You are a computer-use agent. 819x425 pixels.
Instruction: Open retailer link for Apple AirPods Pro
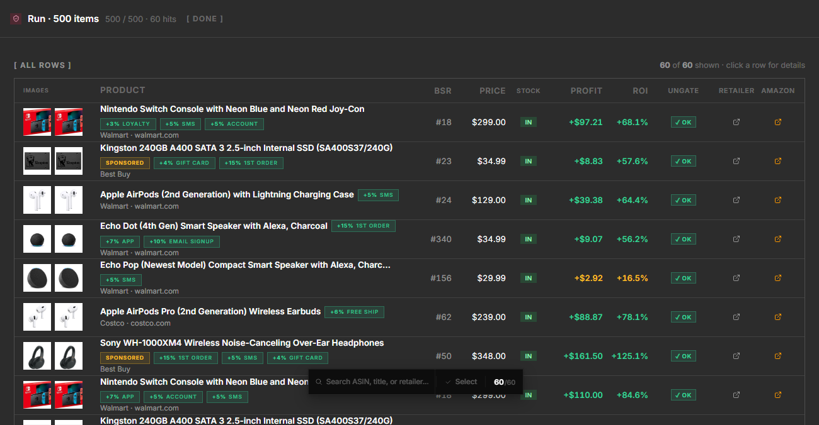[x=736, y=317]
